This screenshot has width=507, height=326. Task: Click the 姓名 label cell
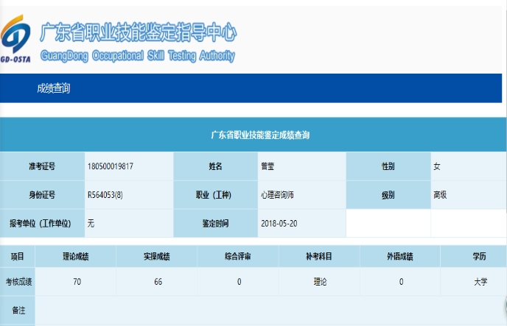[x=215, y=166]
